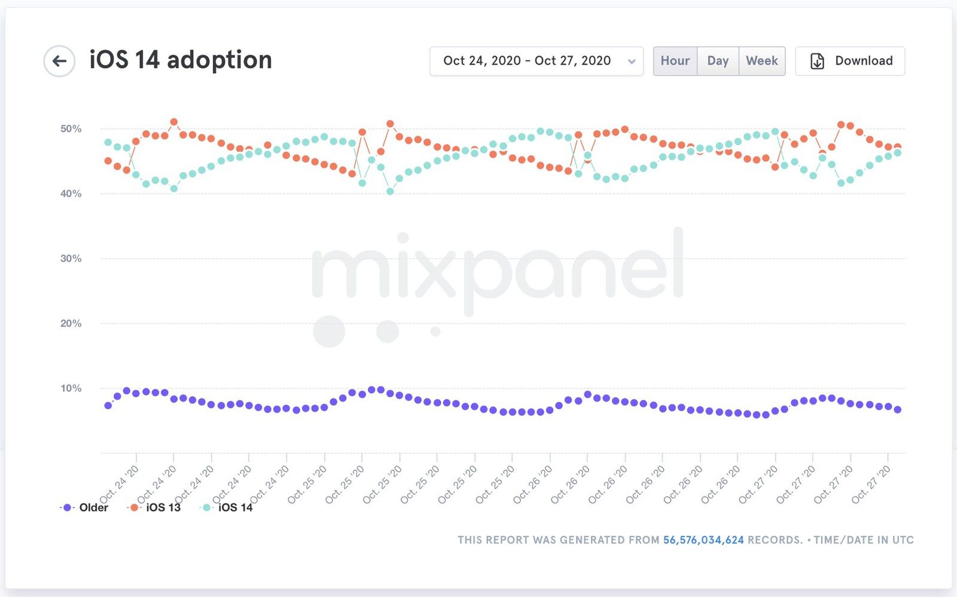
Task: Switch to Hour granularity
Action: coord(675,61)
